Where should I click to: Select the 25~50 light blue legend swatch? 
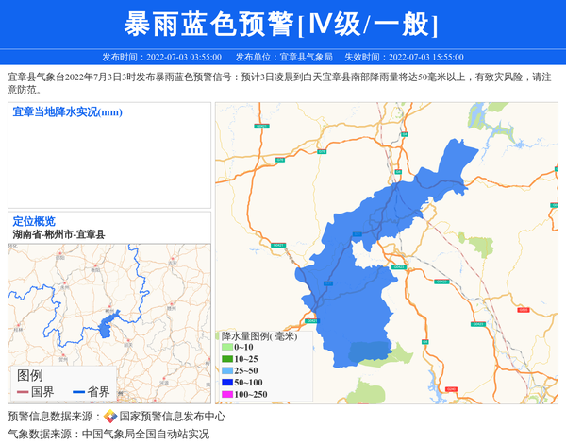226,370
